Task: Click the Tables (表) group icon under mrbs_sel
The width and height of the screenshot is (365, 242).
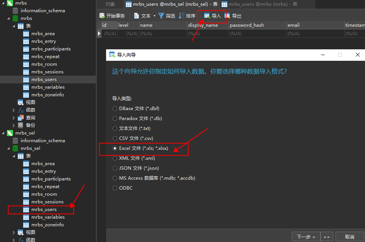Action: pyautogui.click(x=21, y=156)
